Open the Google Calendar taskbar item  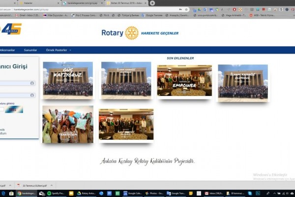(x=132, y=193)
